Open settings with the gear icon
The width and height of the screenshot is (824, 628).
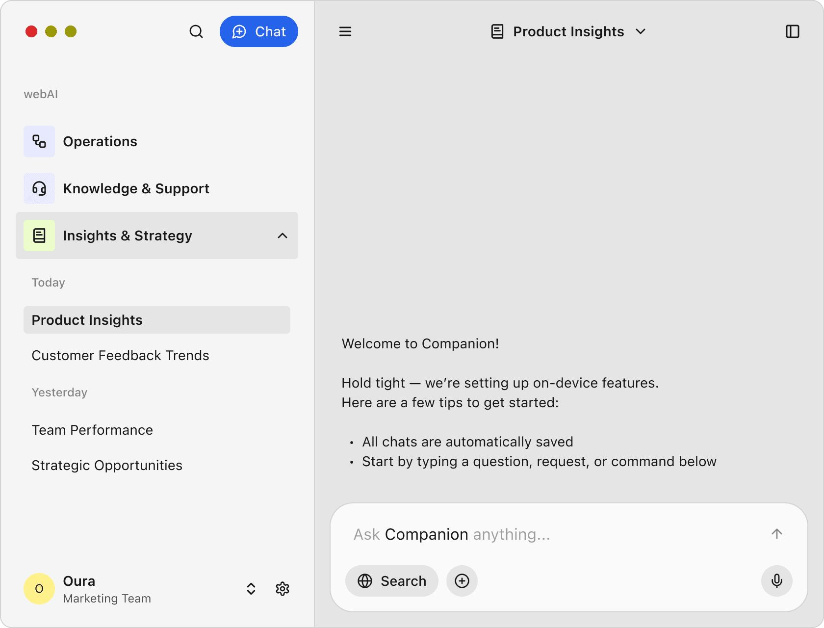tap(283, 589)
